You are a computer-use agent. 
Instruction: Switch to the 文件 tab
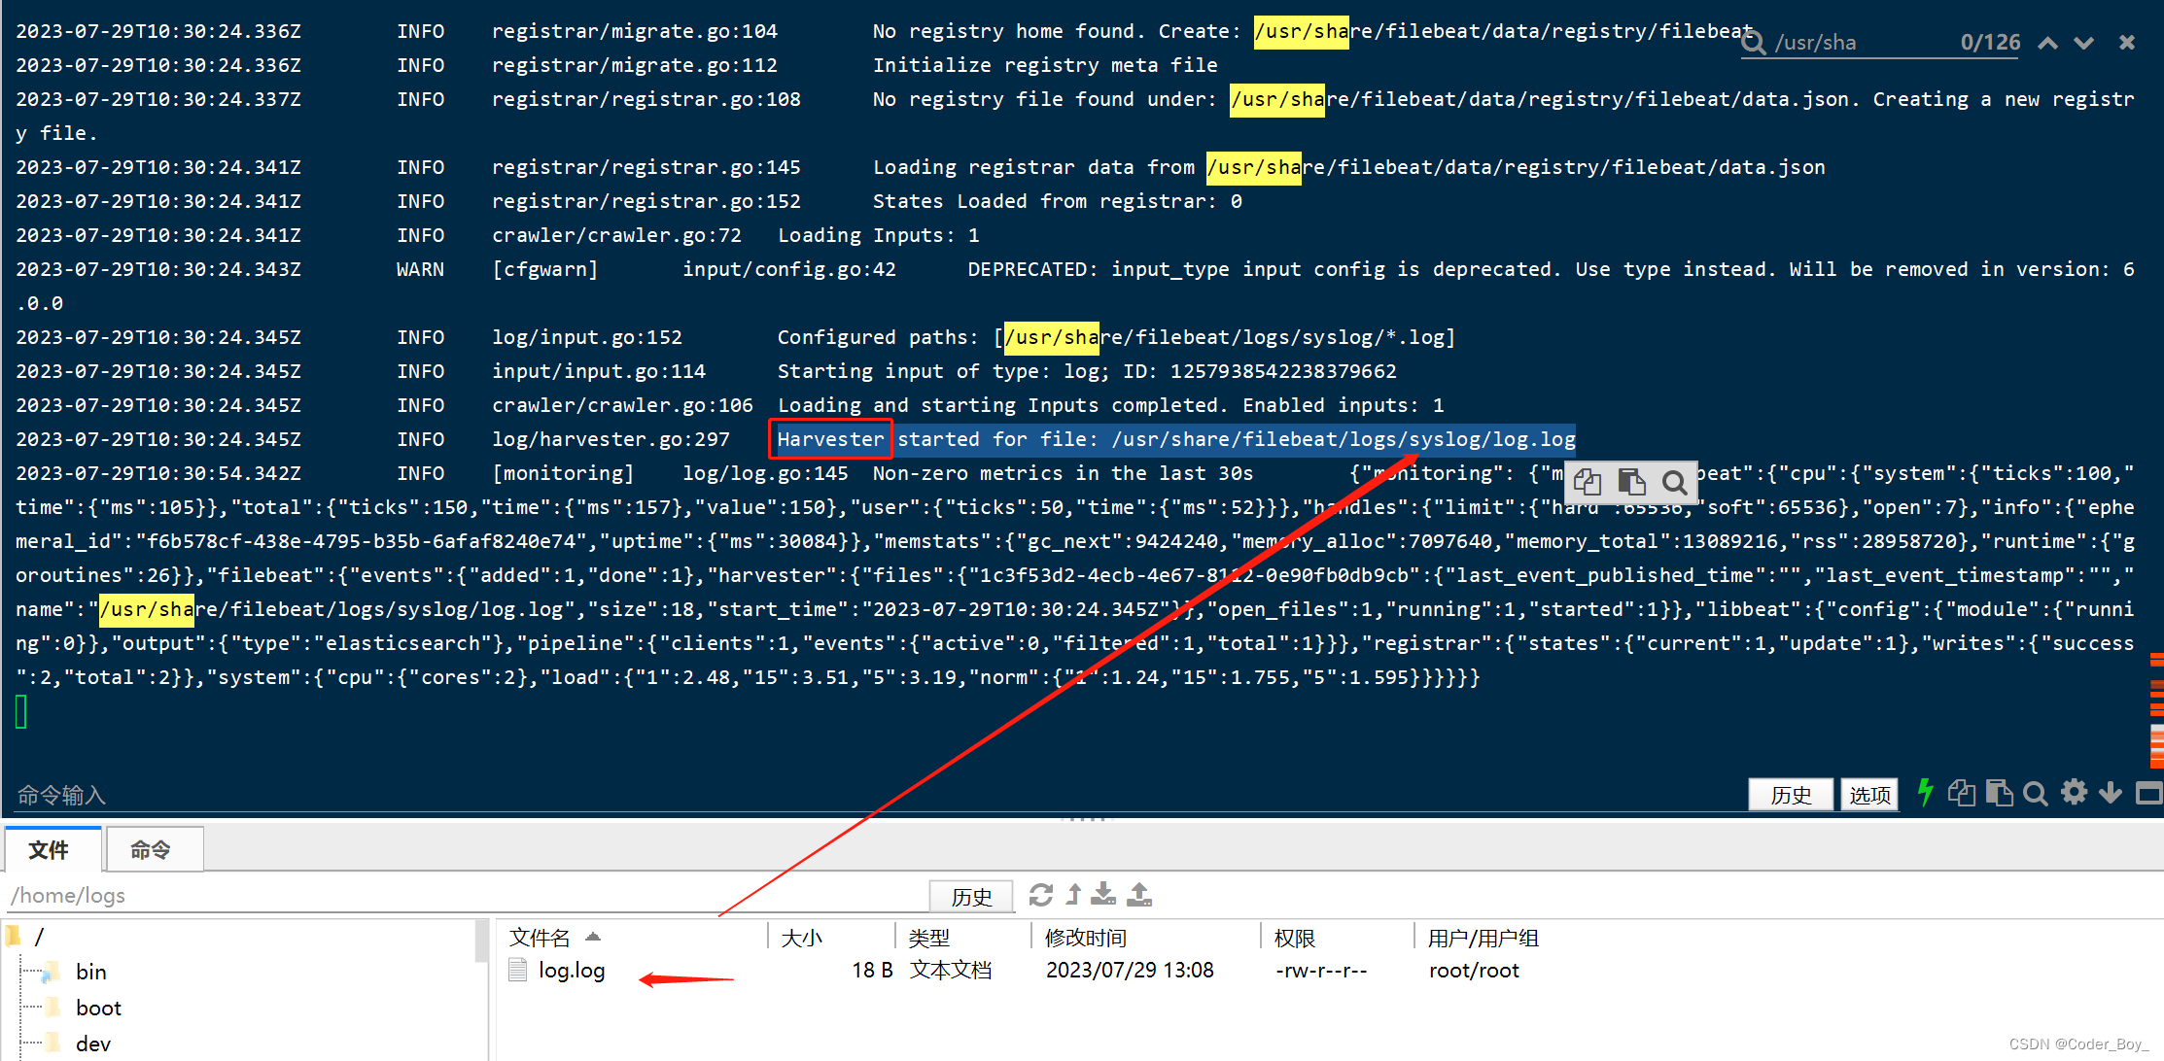pos(52,848)
